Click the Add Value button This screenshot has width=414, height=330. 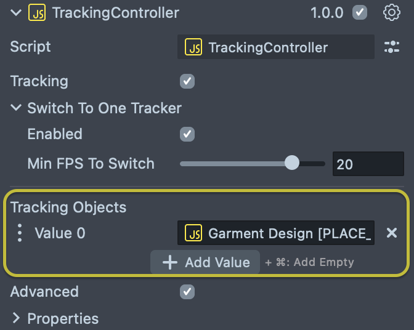point(205,262)
